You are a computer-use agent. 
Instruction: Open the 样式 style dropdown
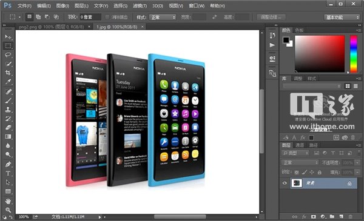(163, 17)
